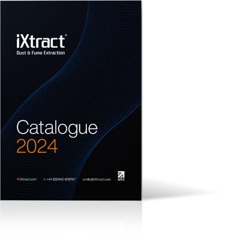Click the iXtract logo wordmark

41,41
